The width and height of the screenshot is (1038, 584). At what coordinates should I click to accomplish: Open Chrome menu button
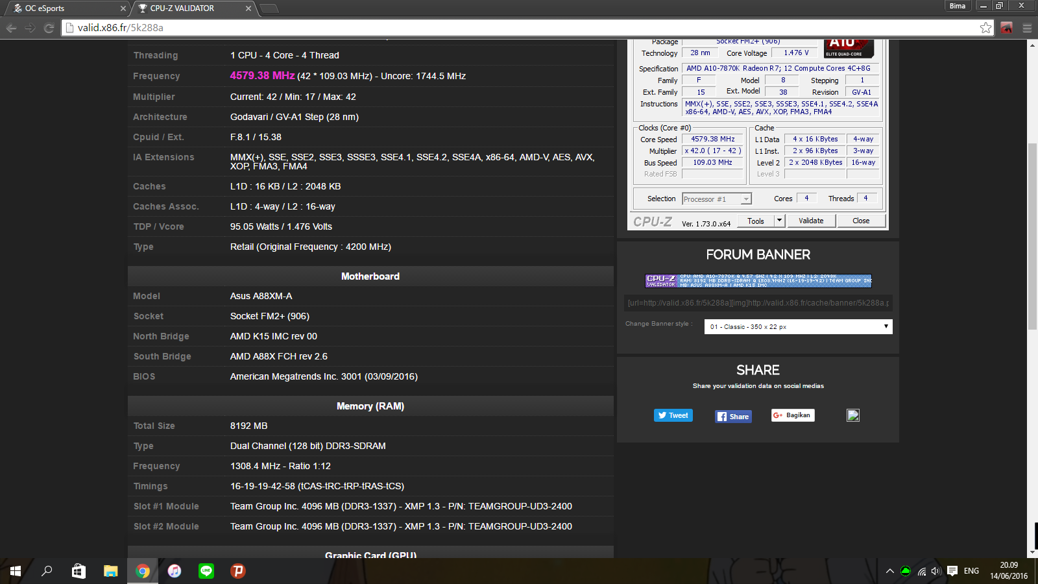click(1027, 28)
